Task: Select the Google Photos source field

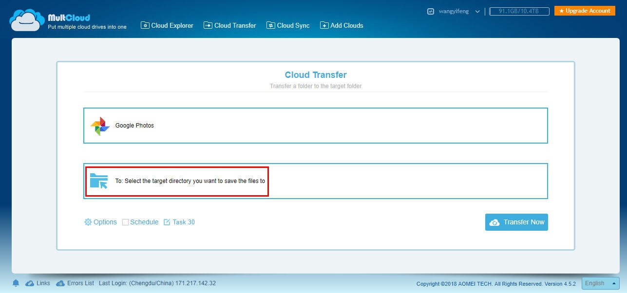Action: click(316, 126)
